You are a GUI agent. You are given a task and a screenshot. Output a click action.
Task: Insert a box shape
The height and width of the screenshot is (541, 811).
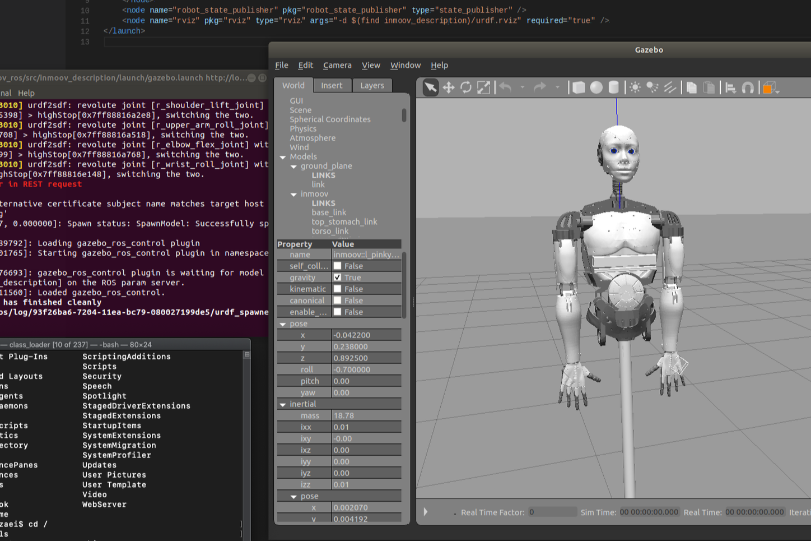pyautogui.click(x=579, y=87)
